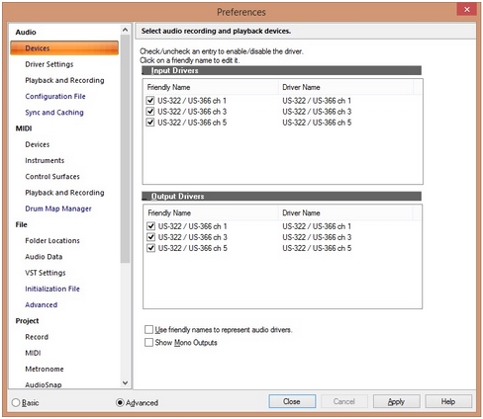Edit output friendly name US-322 / US-366 ch 3
This screenshot has height=419, width=483.
point(193,237)
